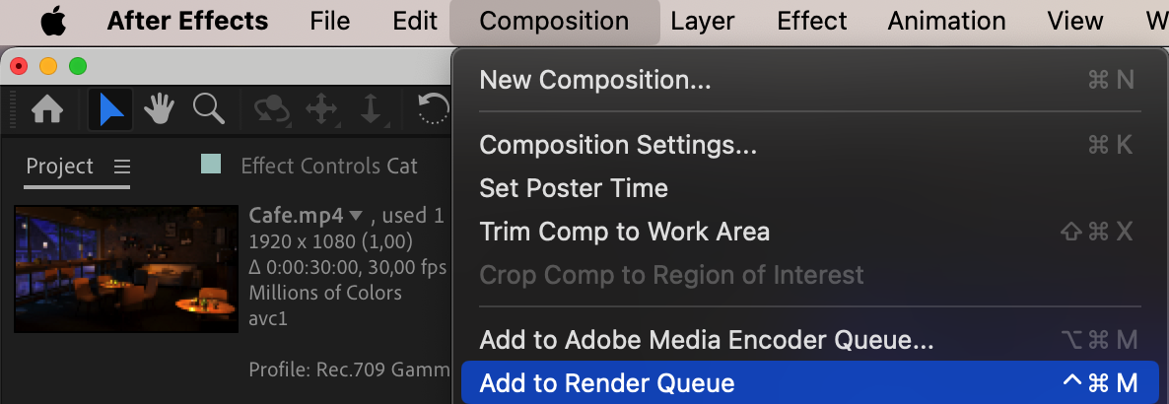This screenshot has height=404, width=1169.
Task: Open the Project panel hamburger menu
Action: click(121, 167)
